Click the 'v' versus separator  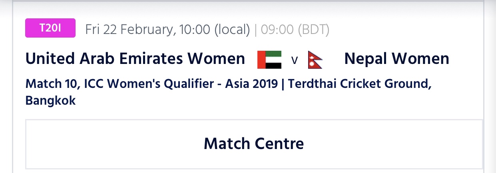pos(295,60)
